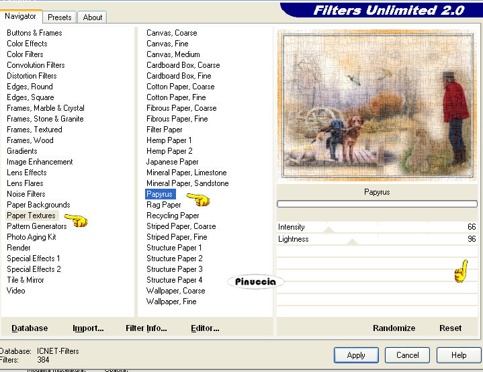Select Frames, Stone & Granite category

pyautogui.click(x=45, y=119)
